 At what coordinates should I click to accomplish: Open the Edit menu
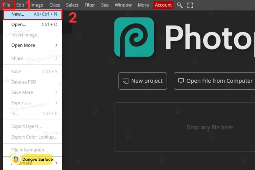click(20, 5)
